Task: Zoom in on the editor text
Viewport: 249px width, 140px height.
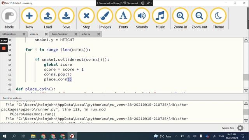Action: coord(180,18)
